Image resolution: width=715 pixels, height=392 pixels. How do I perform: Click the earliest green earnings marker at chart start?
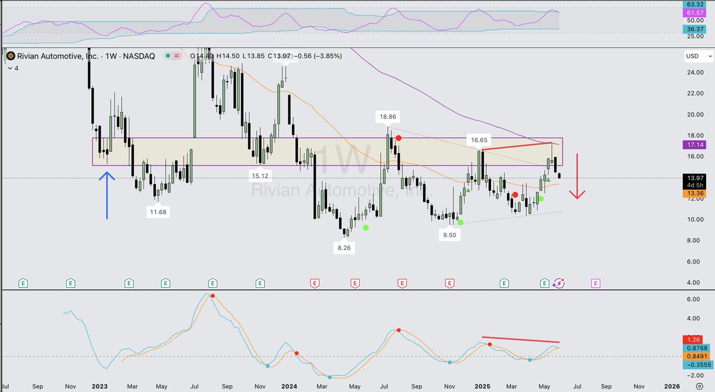(23, 284)
